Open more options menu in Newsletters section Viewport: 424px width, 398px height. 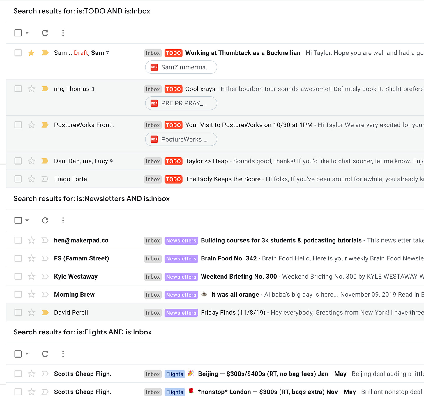63,221
